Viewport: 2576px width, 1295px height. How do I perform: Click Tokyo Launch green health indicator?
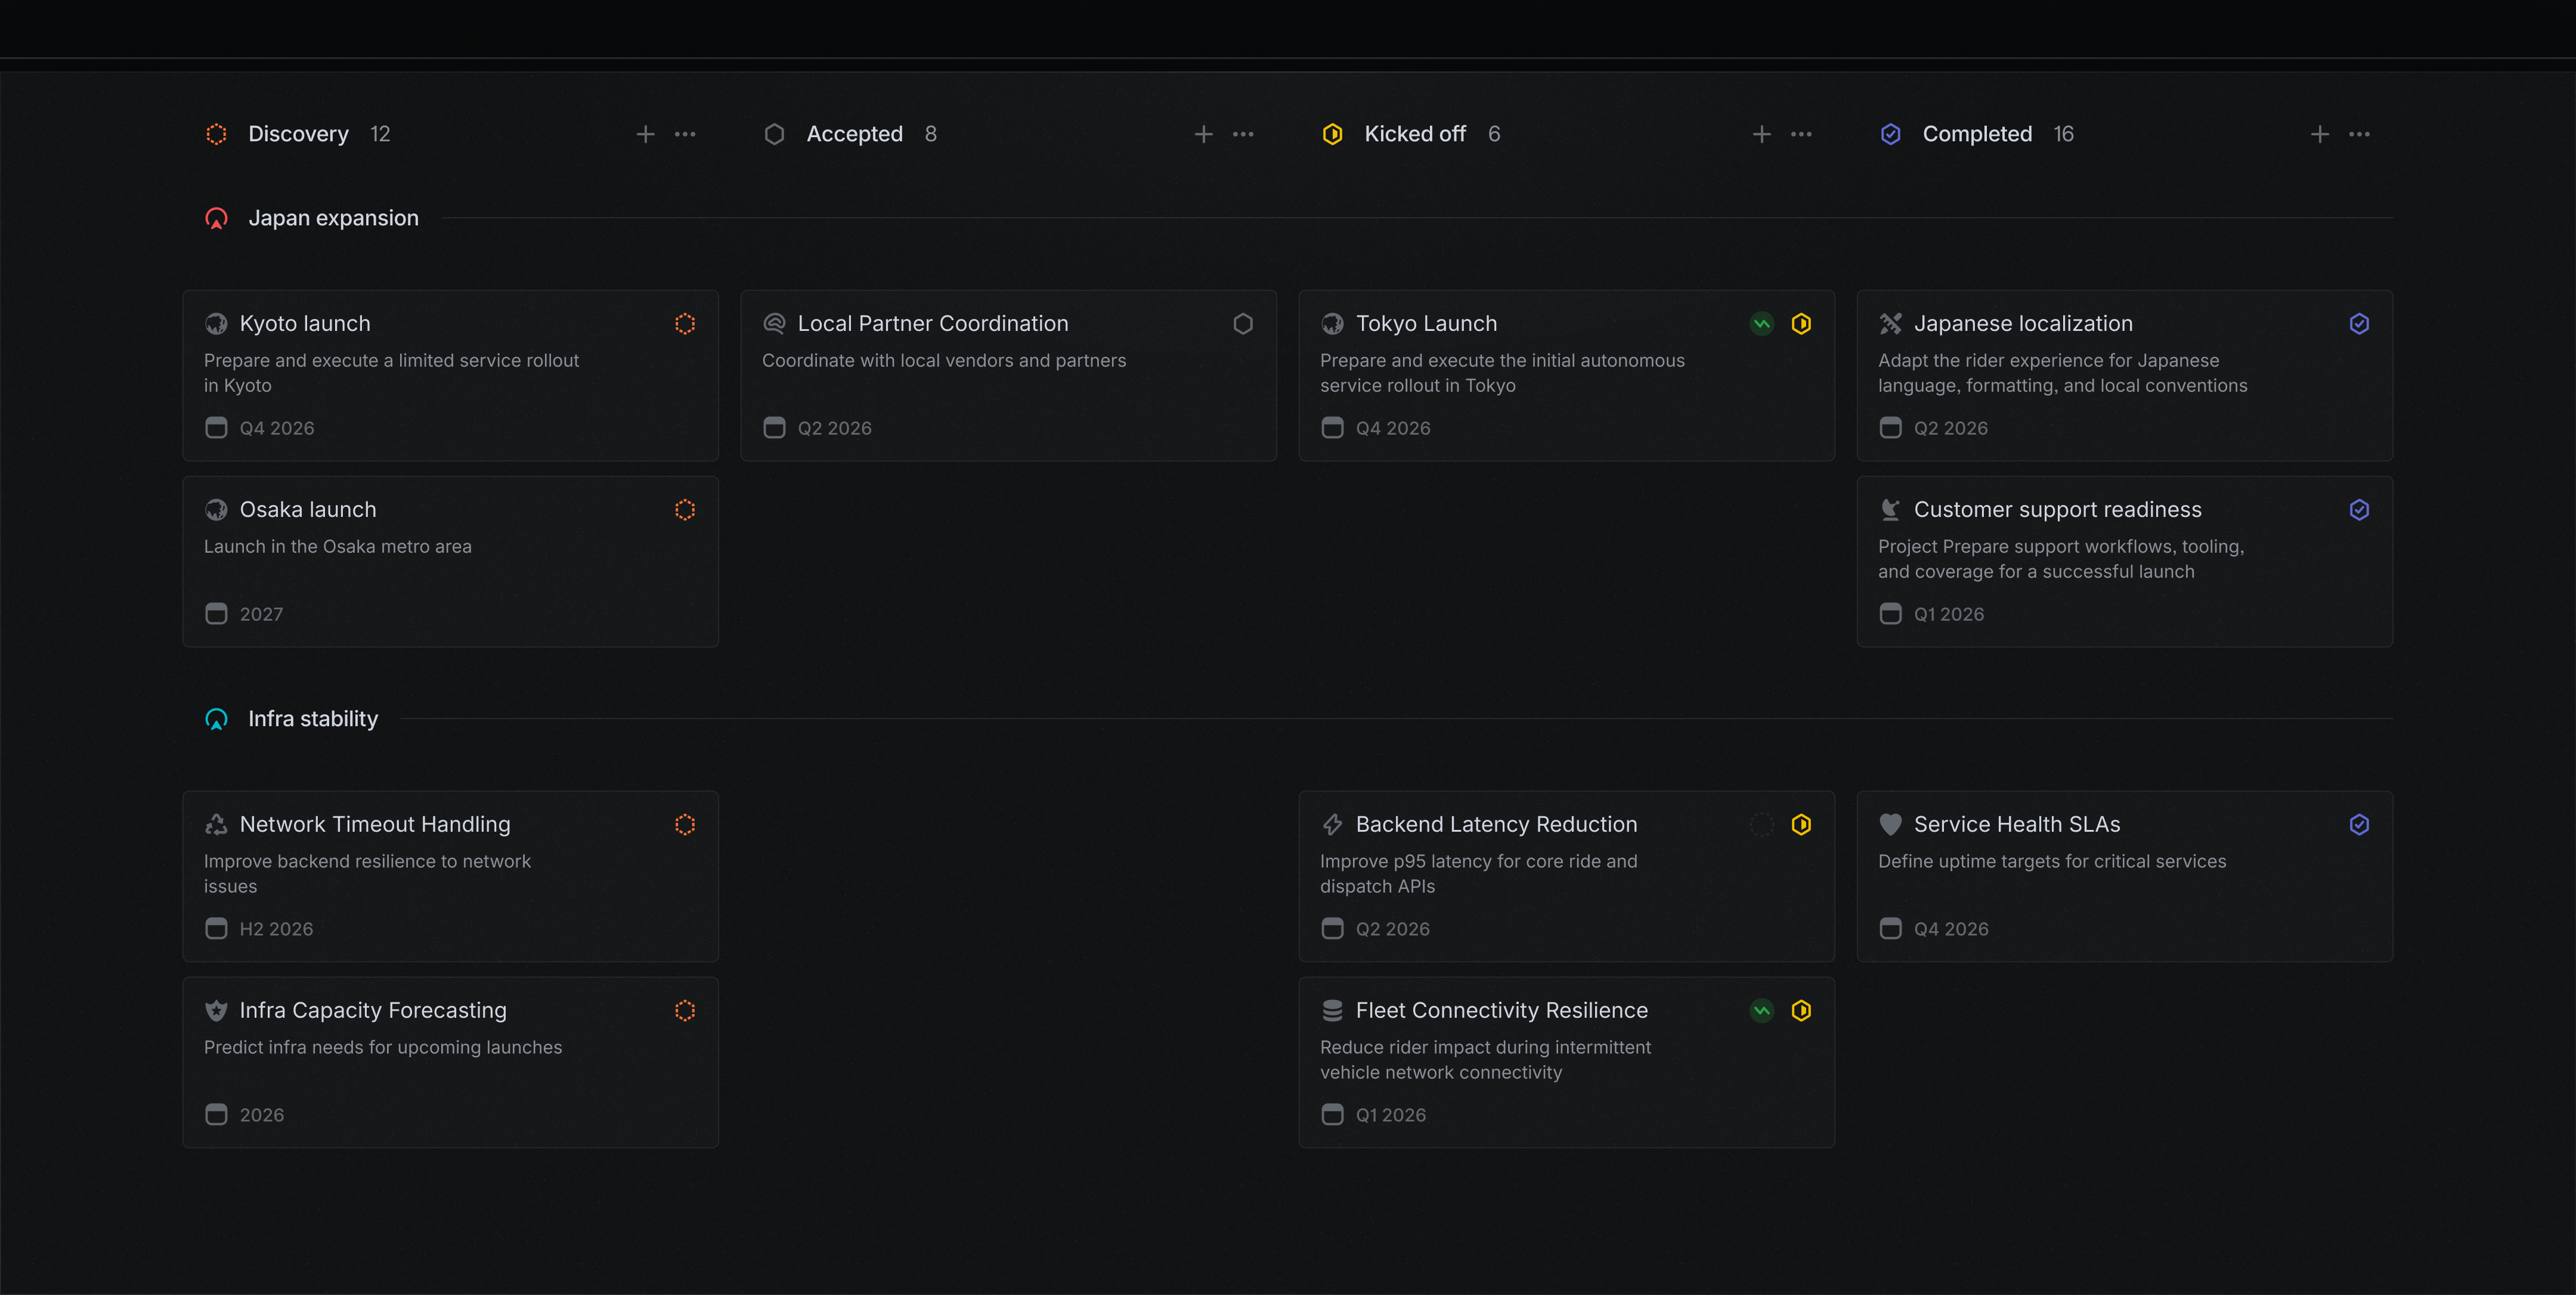(x=1762, y=324)
